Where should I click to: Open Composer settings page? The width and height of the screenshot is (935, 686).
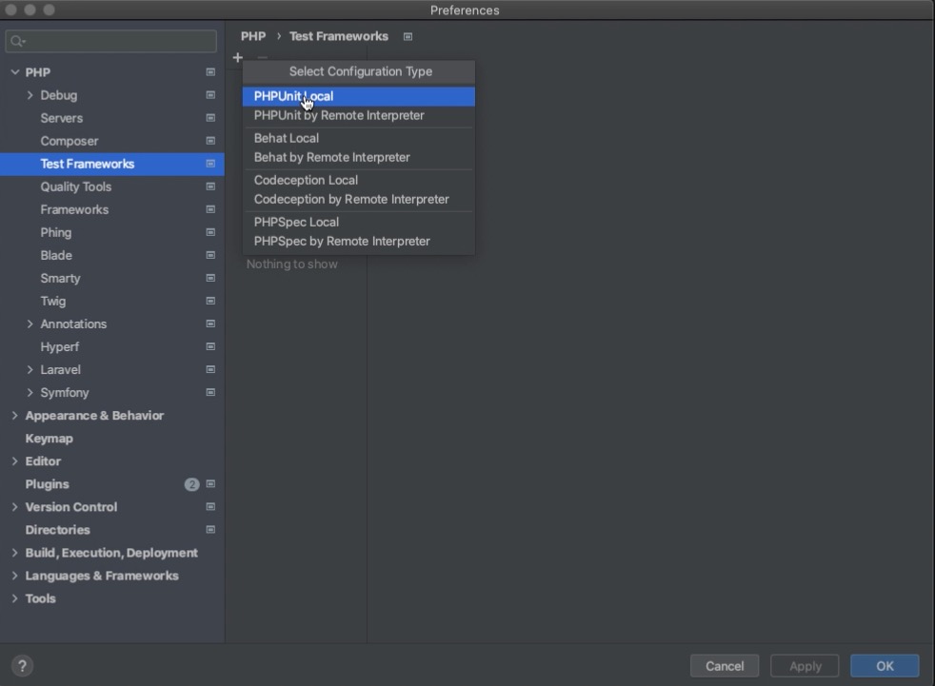coord(112,141)
